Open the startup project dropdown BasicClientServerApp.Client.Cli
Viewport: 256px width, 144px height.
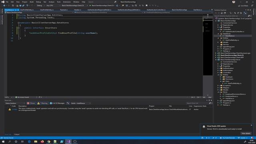[x=74, y=6]
